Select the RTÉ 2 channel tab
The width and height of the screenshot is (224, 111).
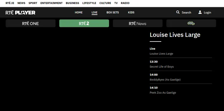pyautogui.click(x=84, y=23)
